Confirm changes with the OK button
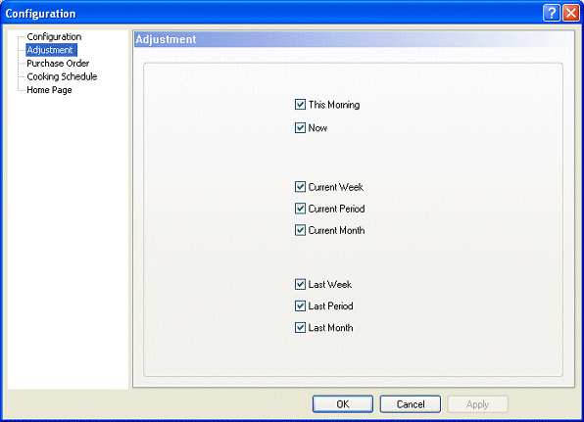This screenshot has height=422, width=584. tap(343, 404)
